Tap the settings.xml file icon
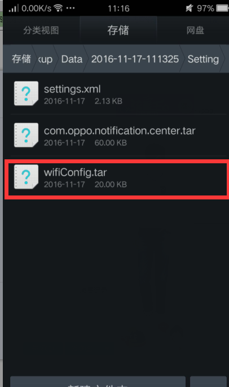Image resolution: width=229 pixels, height=387 pixels. [26, 93]
